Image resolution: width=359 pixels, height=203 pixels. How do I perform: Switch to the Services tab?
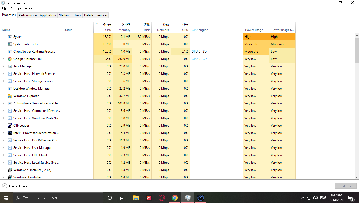pyautogui.click(x=102, y=15)
